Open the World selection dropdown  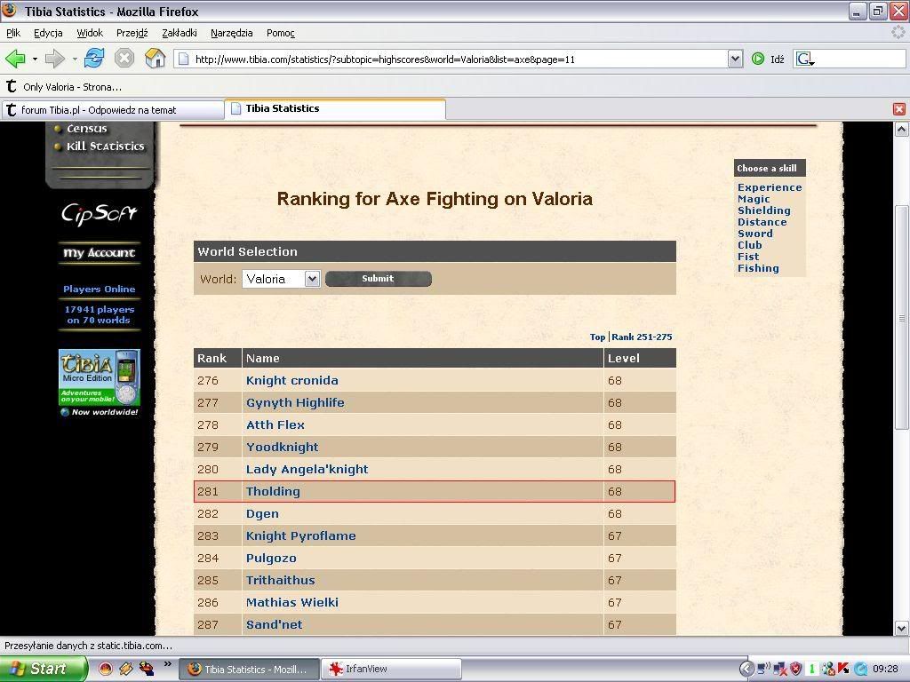tap(312, 279)
